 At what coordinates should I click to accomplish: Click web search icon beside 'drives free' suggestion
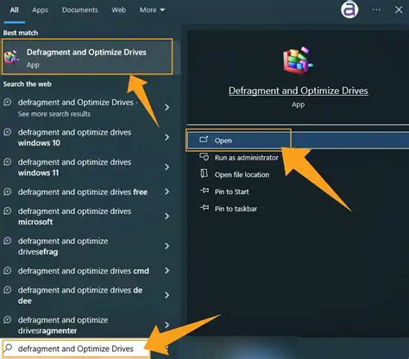click(8, 192)
